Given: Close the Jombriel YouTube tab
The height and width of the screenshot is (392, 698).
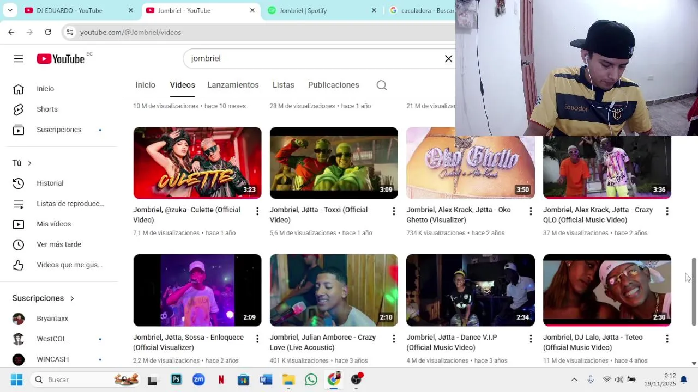Looking at the screenshot, I should coord(252,10).
